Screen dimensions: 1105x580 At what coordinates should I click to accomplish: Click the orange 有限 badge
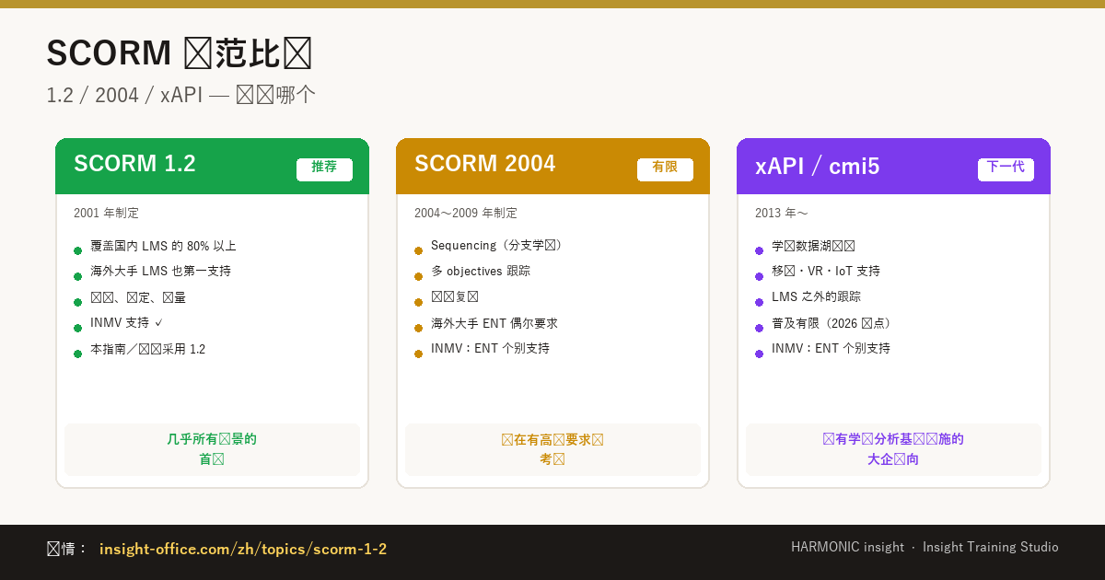665,169
